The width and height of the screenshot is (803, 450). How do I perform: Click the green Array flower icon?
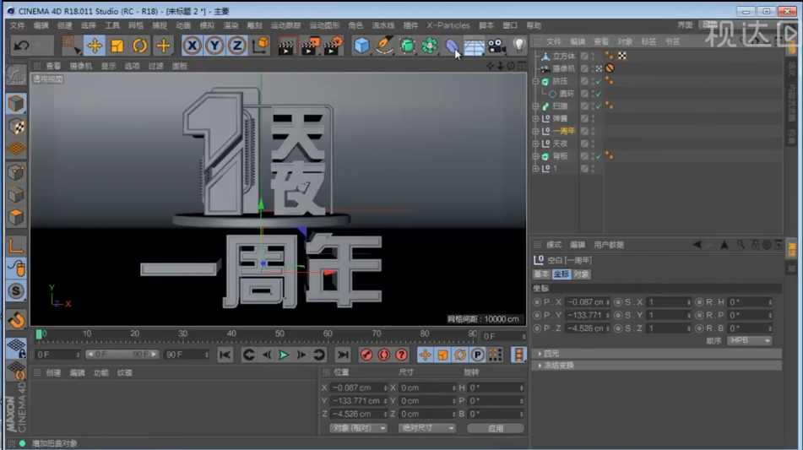(x=430, y=46)
